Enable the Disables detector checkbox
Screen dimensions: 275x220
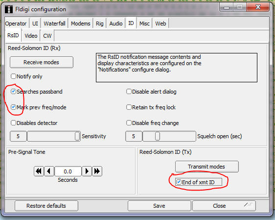pyautogui.click(x=13, y=122)
